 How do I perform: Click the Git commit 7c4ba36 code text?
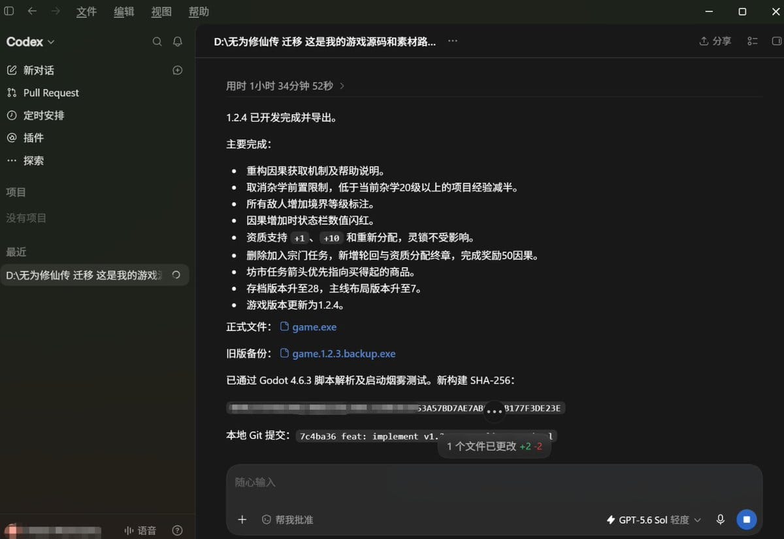tap(426, 436)
